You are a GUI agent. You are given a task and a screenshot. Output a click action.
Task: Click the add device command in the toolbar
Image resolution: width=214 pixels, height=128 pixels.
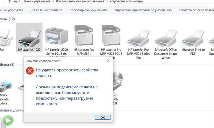point(12,10)
